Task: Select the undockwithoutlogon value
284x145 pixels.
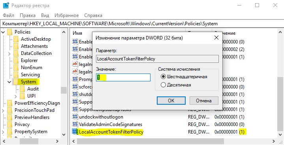Action: (101, 117)
